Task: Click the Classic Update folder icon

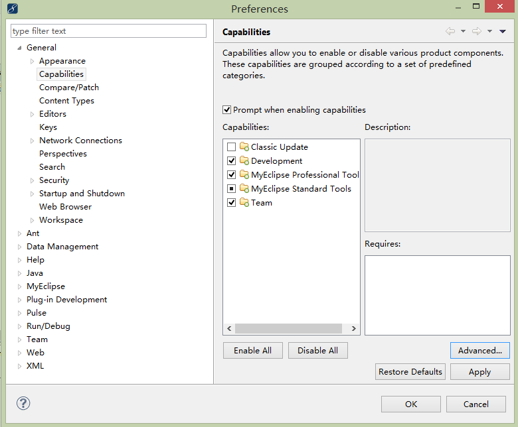Action: 244,147
